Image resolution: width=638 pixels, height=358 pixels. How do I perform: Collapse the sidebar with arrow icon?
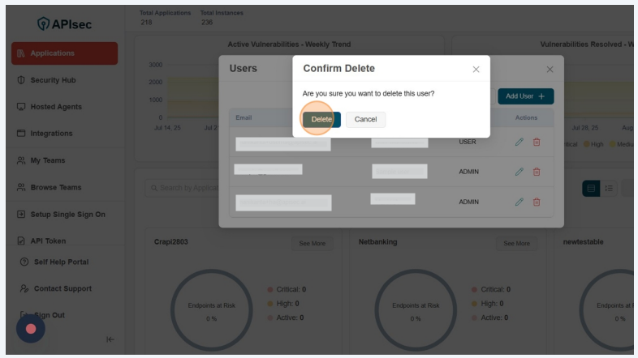110,339
